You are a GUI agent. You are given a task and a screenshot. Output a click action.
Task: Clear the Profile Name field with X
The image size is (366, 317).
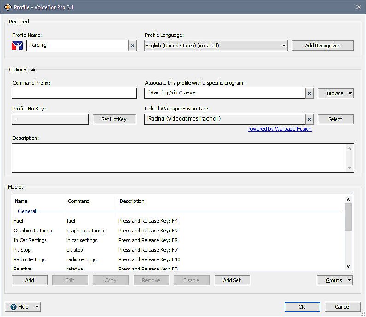tap(133, 46)
